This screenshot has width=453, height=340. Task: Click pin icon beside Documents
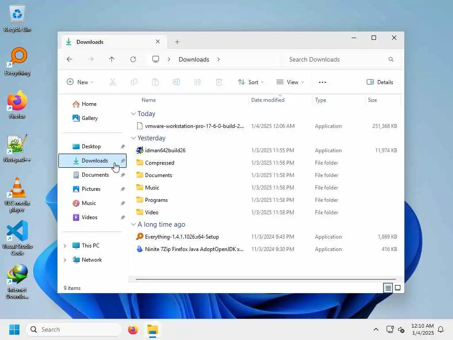(x=123, y=175)
